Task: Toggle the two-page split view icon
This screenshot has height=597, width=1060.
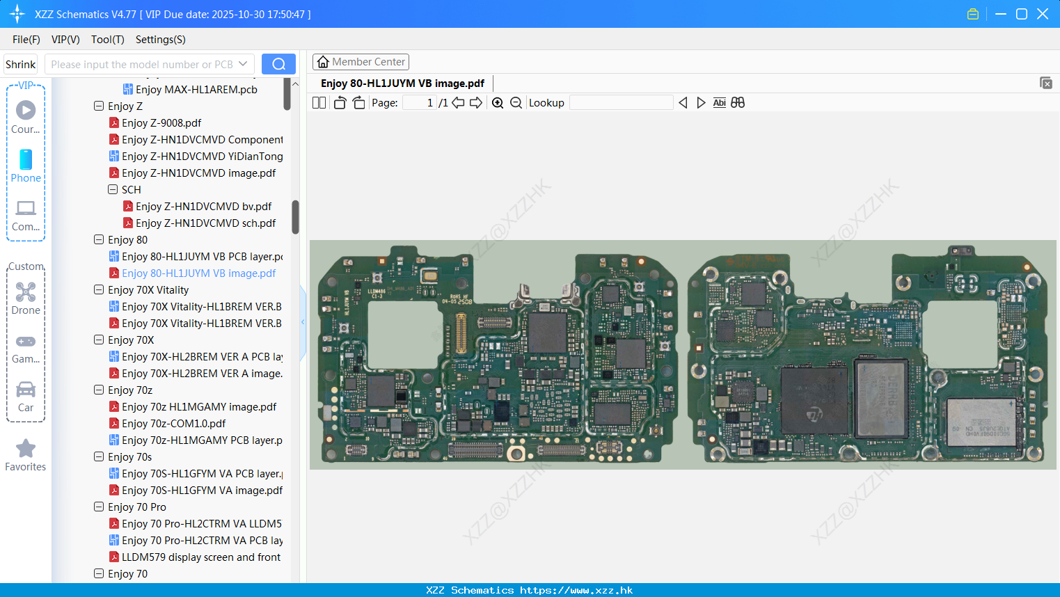Action: coord(319,103)
